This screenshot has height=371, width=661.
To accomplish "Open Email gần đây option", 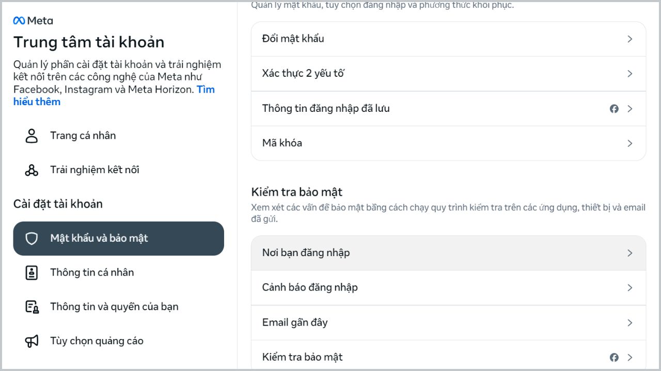I will click(448, 323).
